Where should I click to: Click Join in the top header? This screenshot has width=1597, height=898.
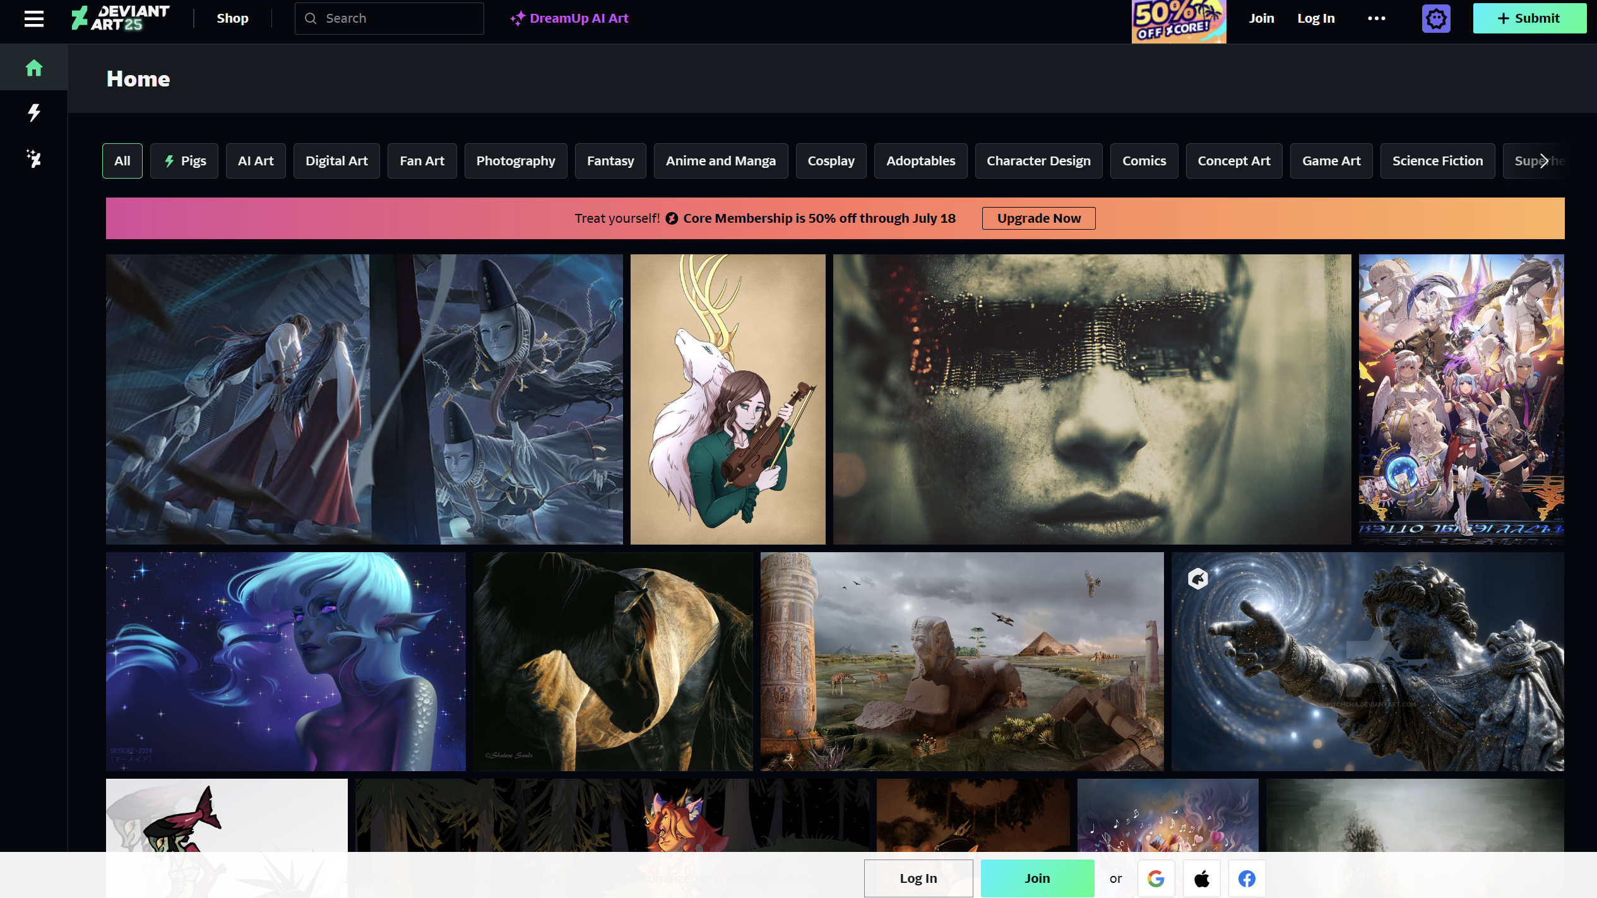[1261, 18]
